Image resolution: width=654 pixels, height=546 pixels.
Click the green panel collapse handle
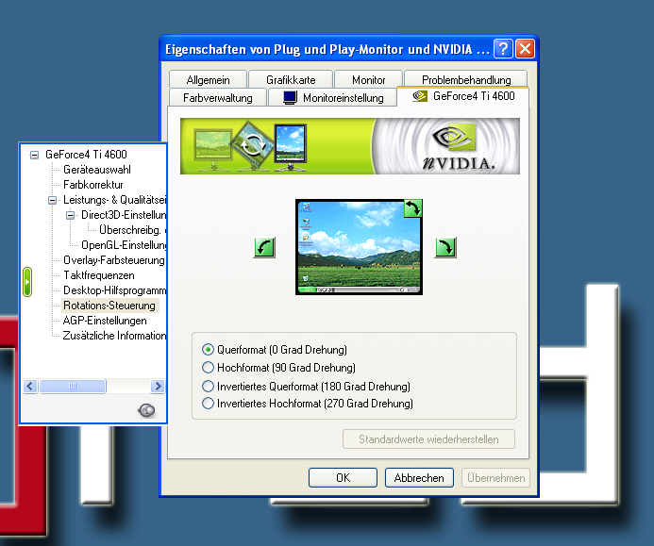click(28, 281)
